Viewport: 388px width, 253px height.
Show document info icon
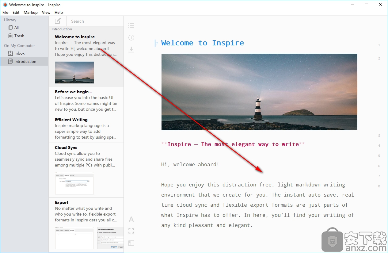pos(131,37)
